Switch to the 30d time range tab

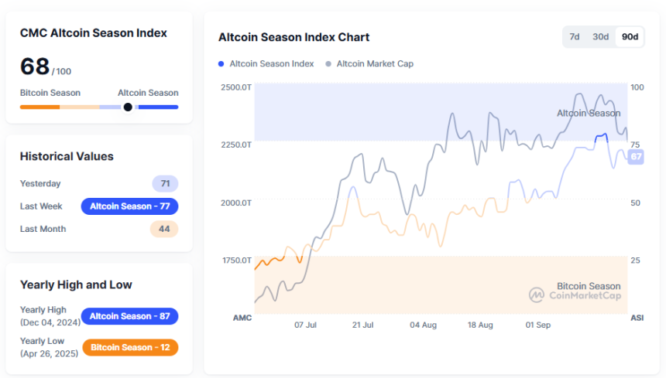tap(600, 37)
